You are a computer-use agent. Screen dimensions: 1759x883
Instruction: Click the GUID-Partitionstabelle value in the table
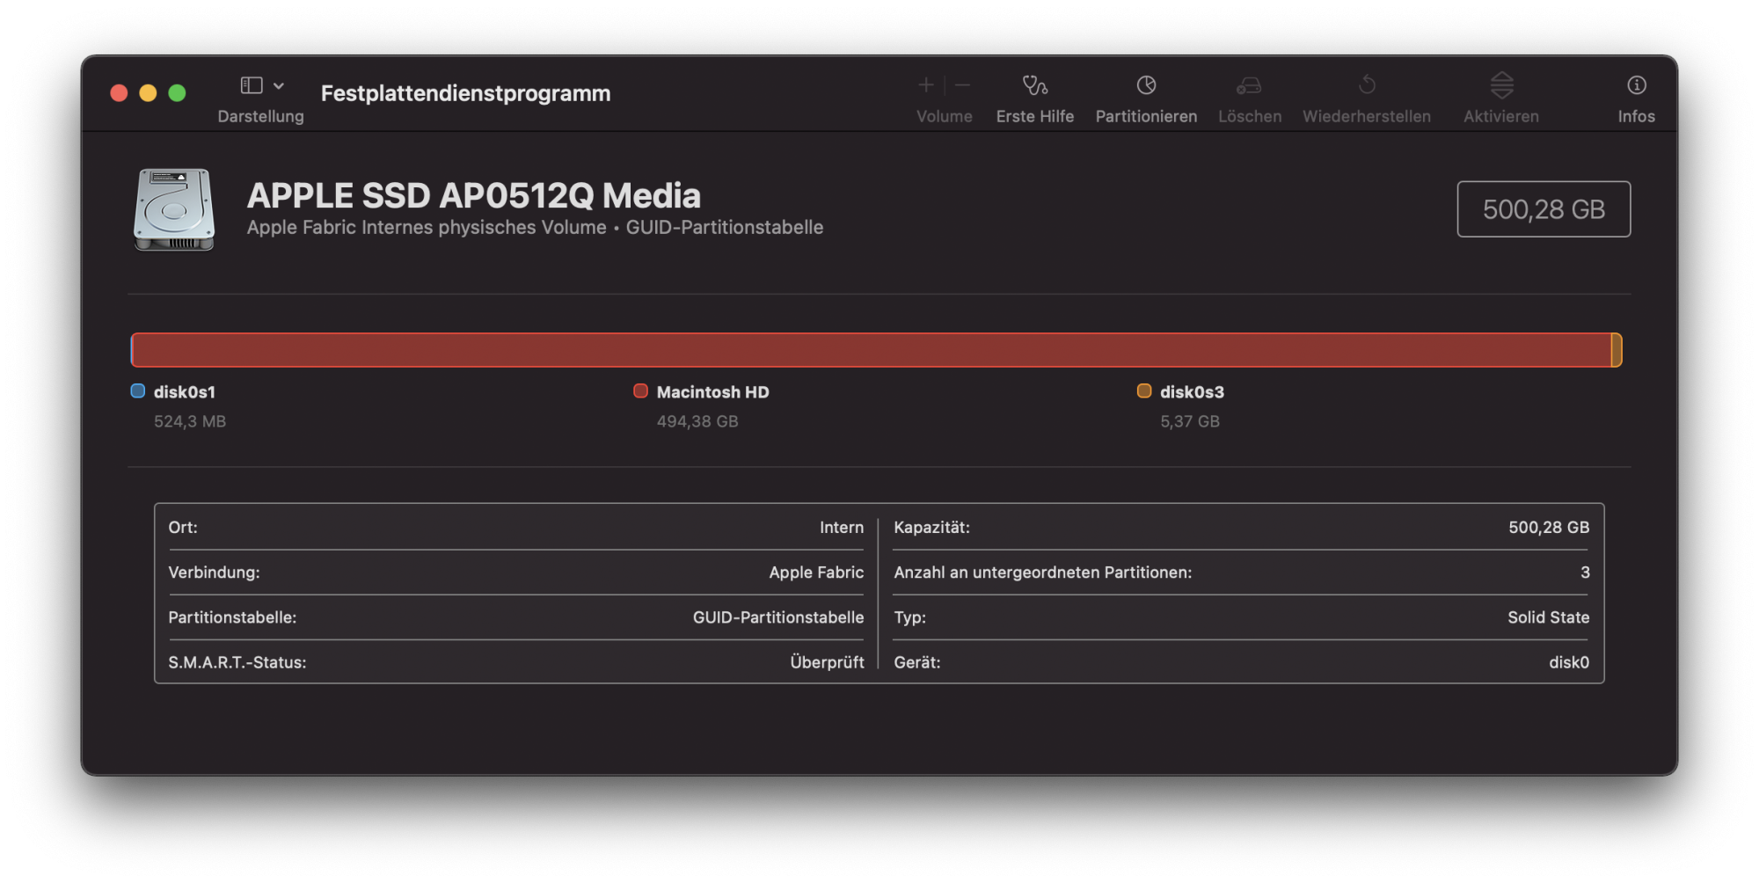778,617
